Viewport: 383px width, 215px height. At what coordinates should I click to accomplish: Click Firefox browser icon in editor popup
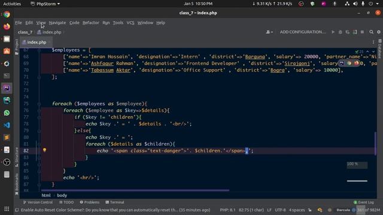click(x=357, y=63)
